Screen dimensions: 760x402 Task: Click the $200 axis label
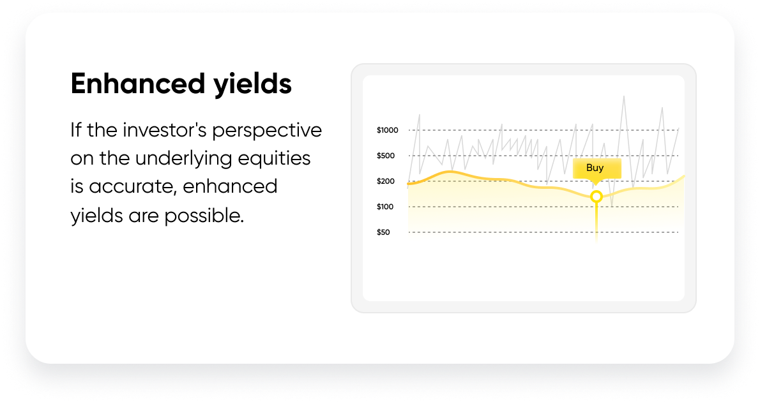pos(386,181)
